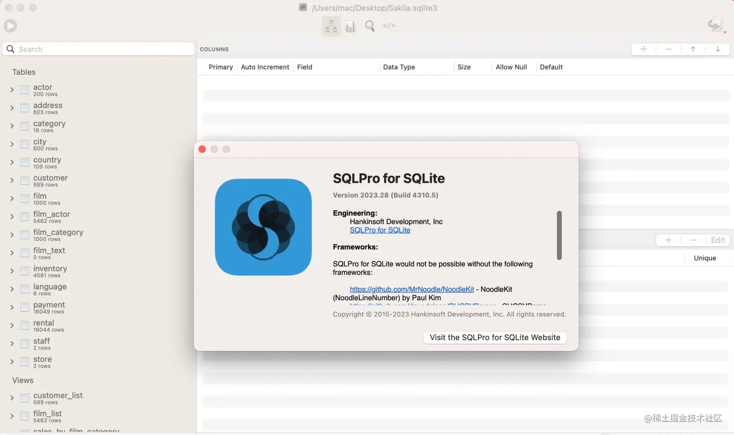The height and width of the screenshot is (435, 734).
Task: Open the SQLPro for SQLite hyperlink
Action: coord(380,230)
